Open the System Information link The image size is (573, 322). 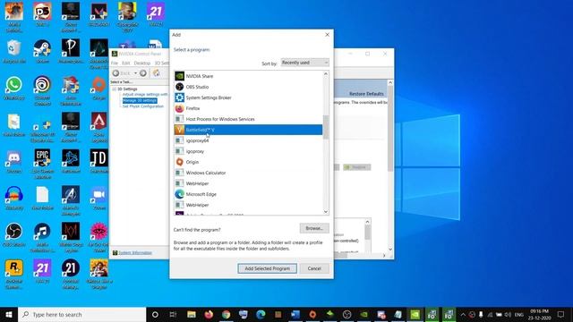(135, 252)
